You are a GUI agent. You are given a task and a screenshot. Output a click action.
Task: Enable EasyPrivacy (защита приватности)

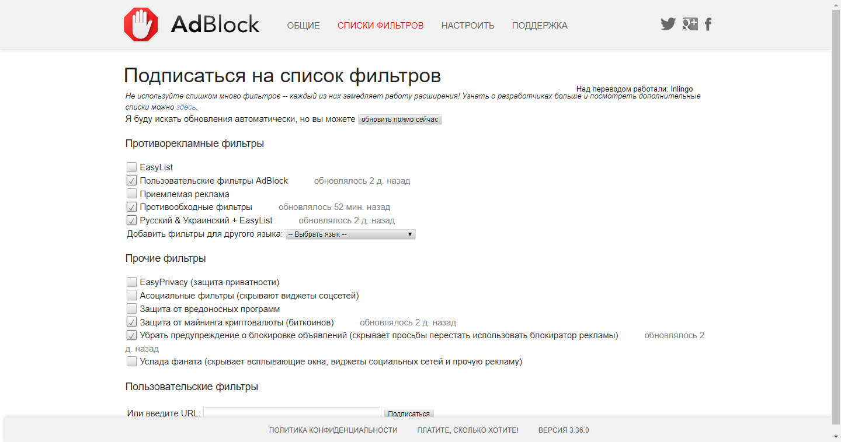point(131,282)
